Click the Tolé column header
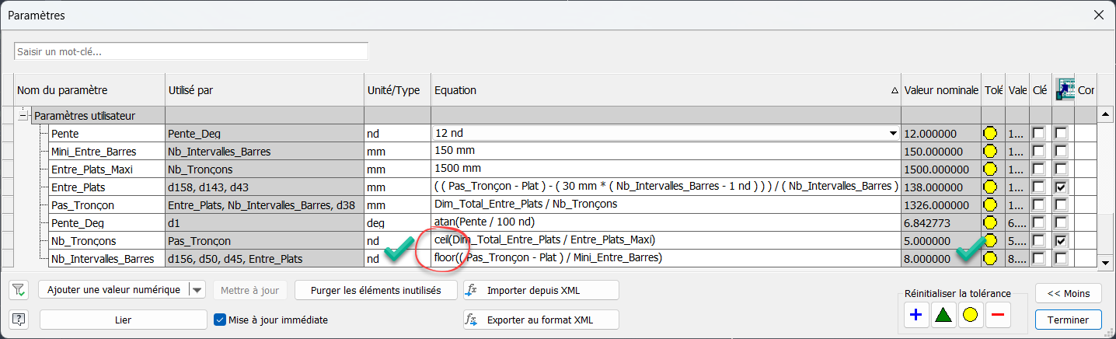This screenshot has height=339, width=1116. 993,90
